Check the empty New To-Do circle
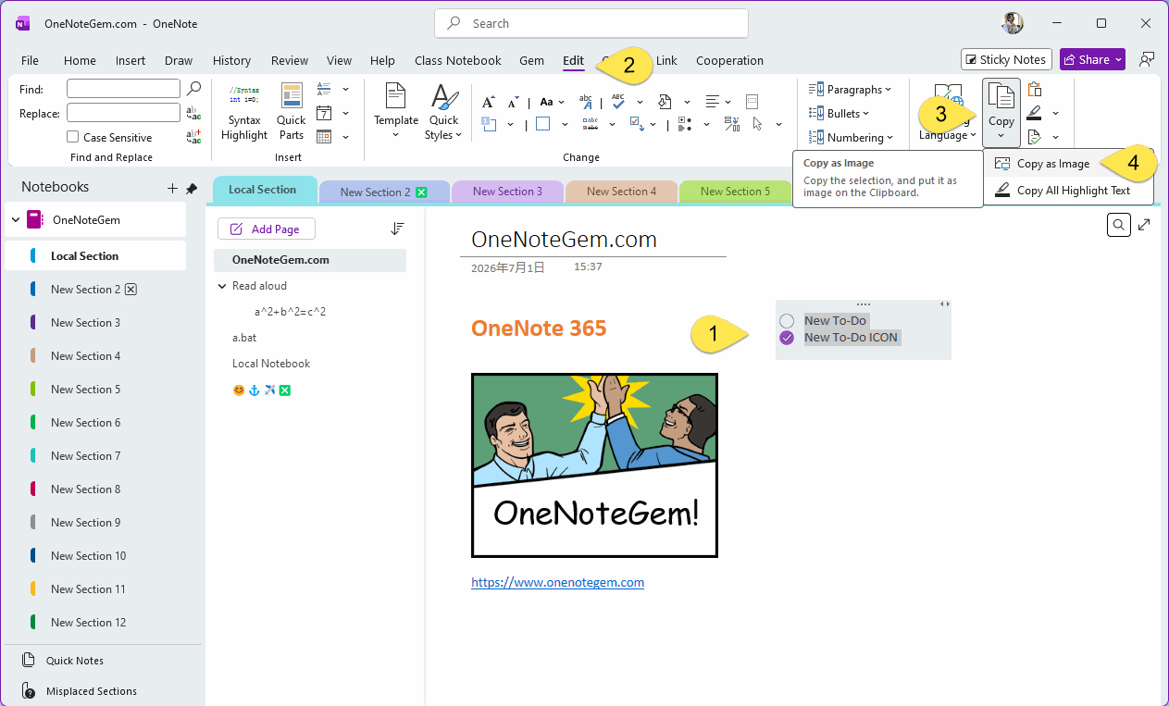1169x706 pixels. pos(787,321)
